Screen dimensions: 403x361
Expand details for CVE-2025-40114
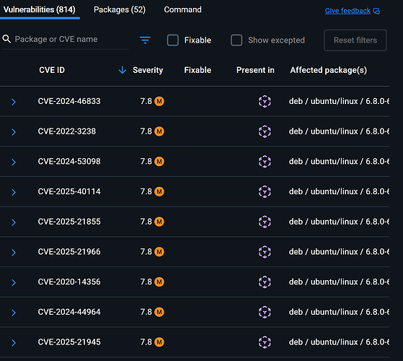click(x=14, y=192)
